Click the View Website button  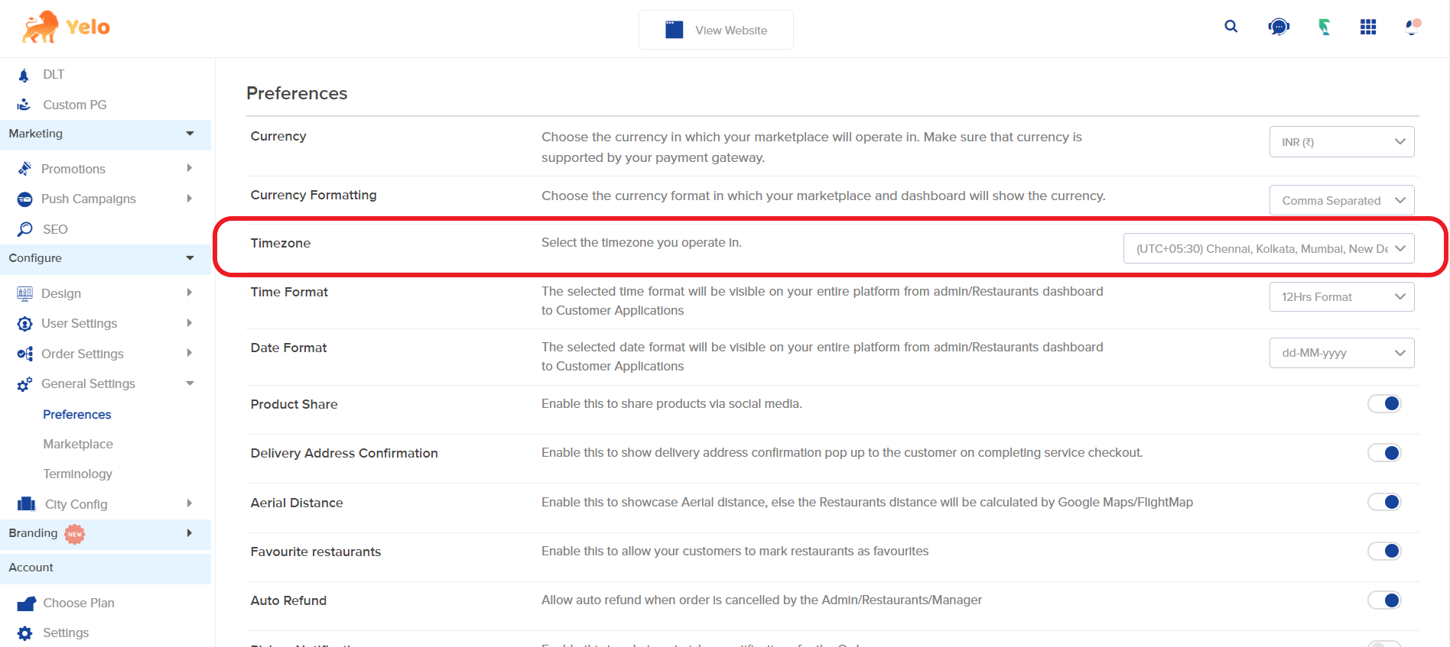[x=716, y=31]
